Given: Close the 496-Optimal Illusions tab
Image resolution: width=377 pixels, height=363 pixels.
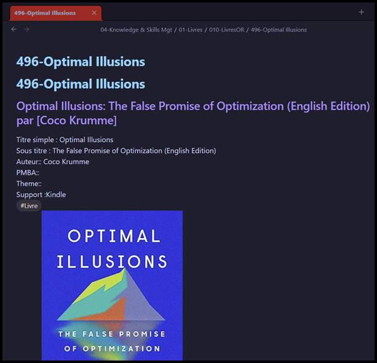Looking at the screenshot, I should pos(94,13).
